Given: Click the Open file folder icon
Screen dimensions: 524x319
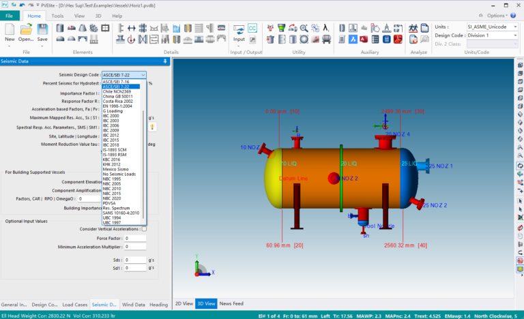Looking at the screenshot, I should (x=26, y=29).
